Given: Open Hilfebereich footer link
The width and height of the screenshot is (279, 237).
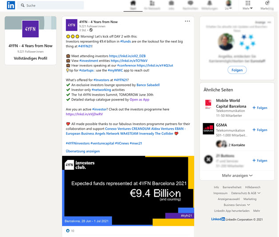Looking at the screenshot, I should click(x=253, y=187).
